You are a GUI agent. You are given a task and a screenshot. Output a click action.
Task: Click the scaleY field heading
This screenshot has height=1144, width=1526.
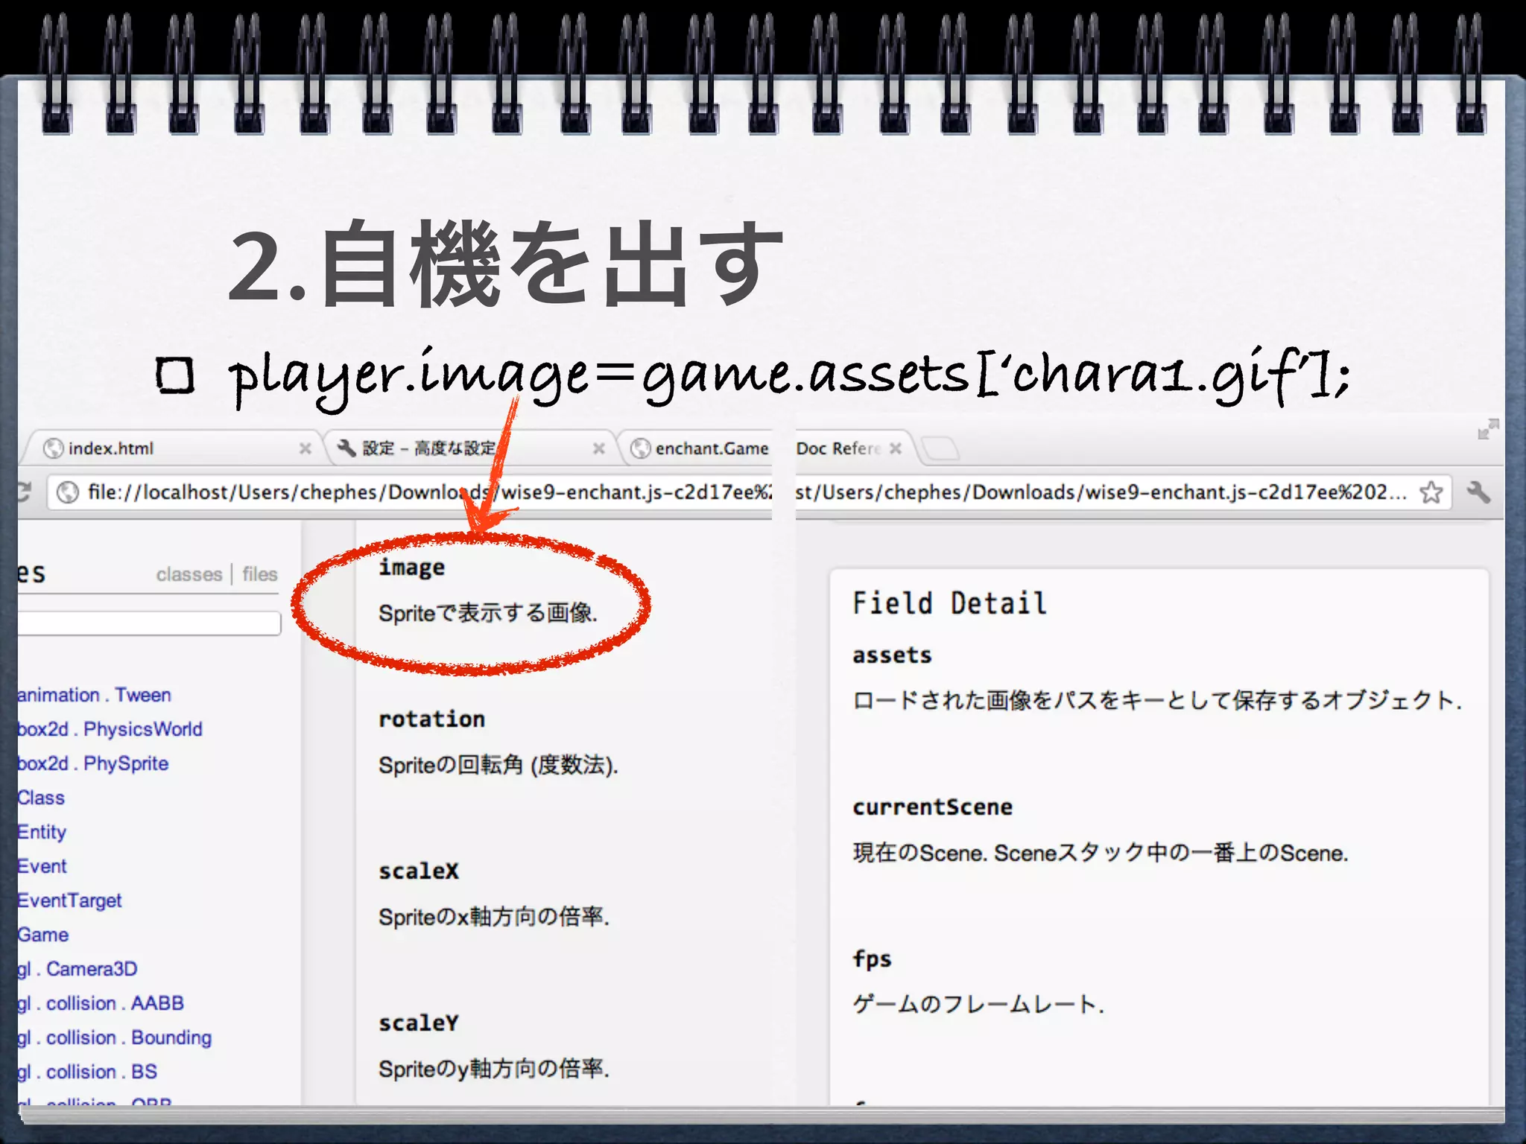pyautogui.click(x=419, y=1023)
